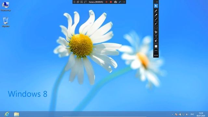The width and height of the screenshot is (208, 117).
Task: Select the highlighter marker tool
Action: pyautogui.click(x=156, y=15)
